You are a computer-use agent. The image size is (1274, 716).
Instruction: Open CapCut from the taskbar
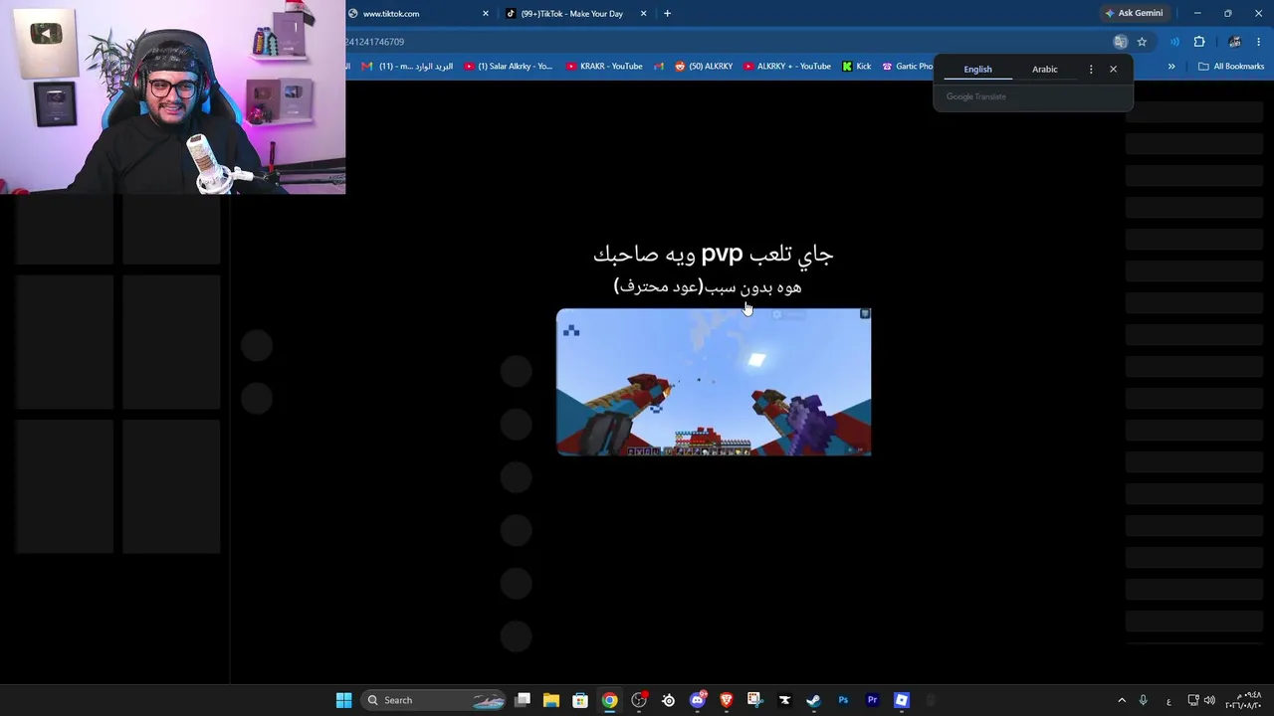784,700
